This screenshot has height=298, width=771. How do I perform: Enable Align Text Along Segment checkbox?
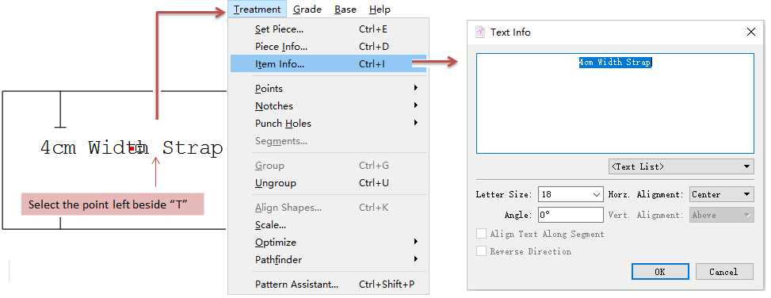[482, 234]
